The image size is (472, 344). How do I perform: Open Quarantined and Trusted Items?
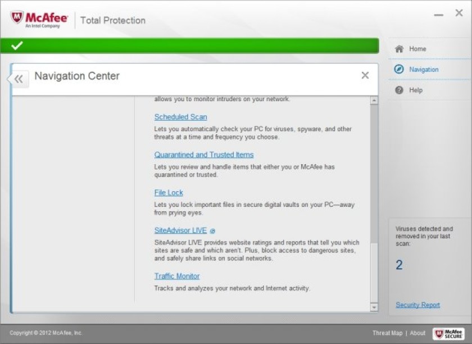204,155
